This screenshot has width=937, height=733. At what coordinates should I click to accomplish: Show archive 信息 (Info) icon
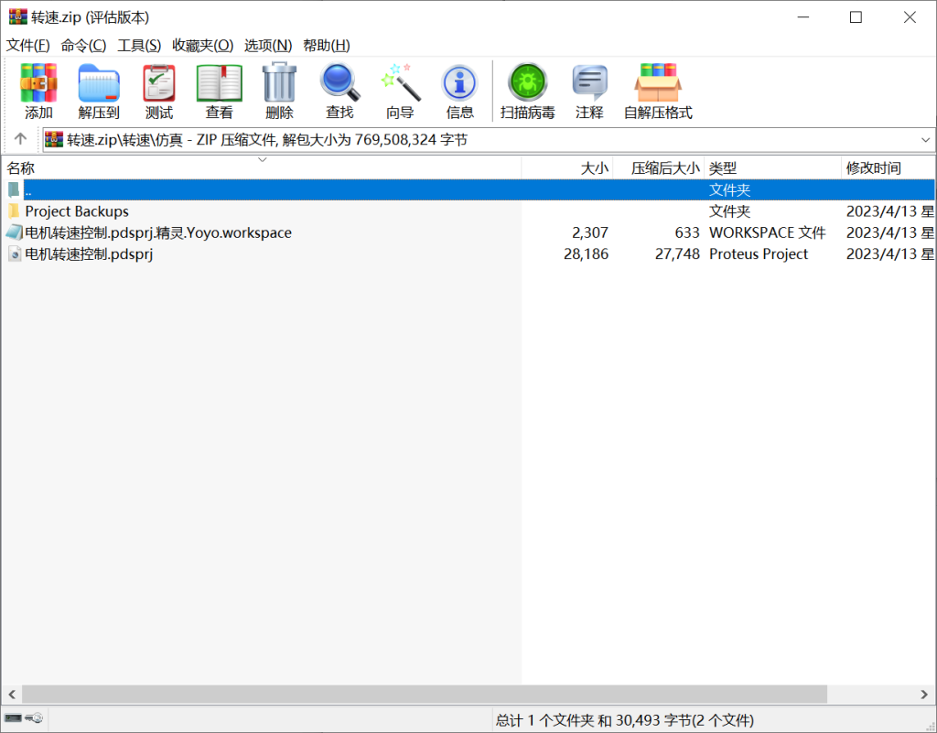point(459,92)
